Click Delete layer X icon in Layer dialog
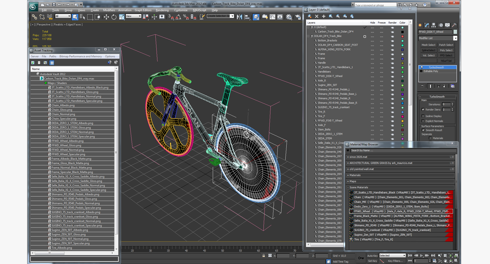The image size is (490, 264). click(x=317, y=16)
